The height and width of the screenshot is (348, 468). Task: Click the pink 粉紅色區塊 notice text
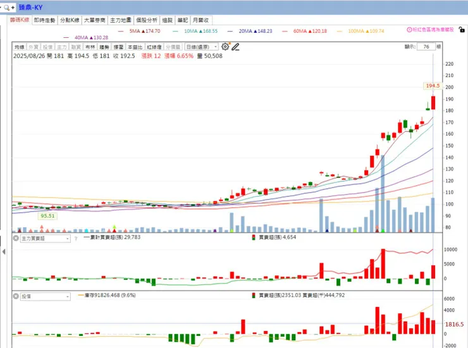[433, 30]
